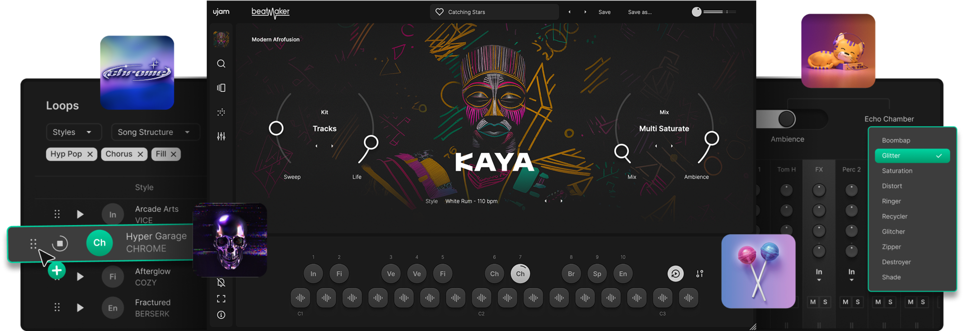Click the green plus add icon
This screenshot has width=963, height=331.
(57, 270)
